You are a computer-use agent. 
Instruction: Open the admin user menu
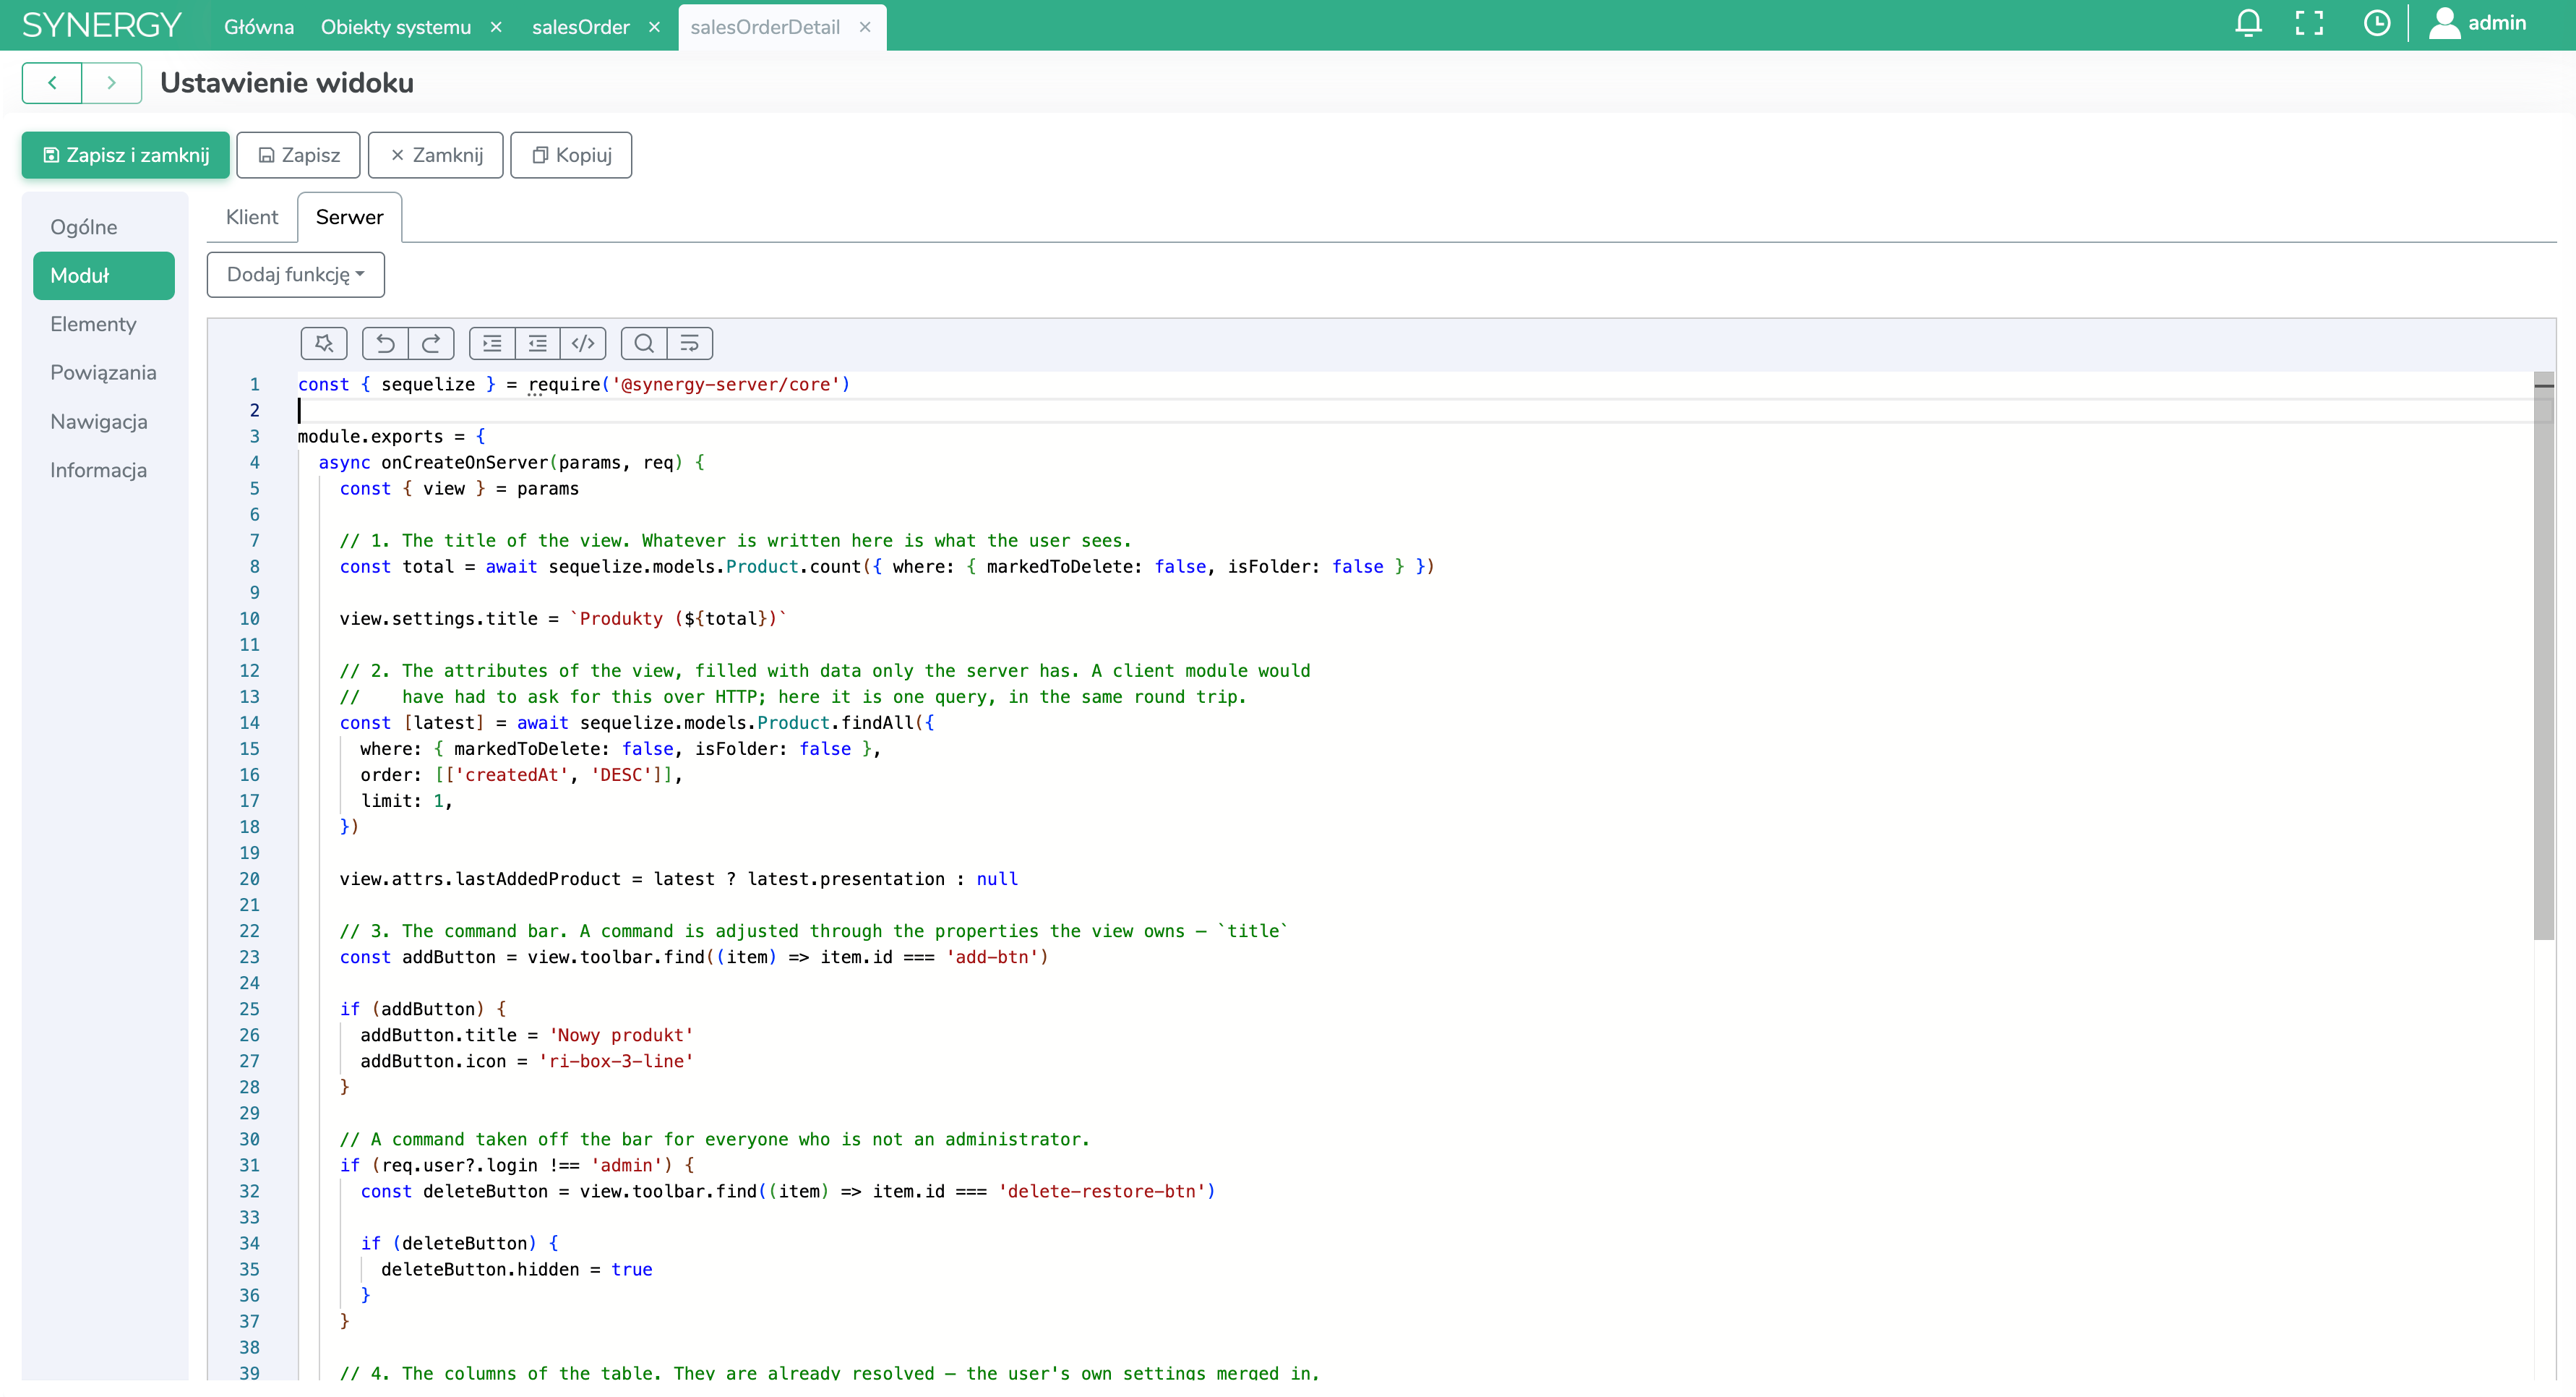pyautogui.click(x=2478, y=23)
